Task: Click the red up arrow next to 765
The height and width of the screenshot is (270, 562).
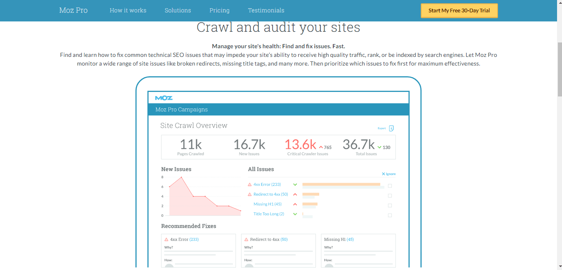Action: point(321,147)
